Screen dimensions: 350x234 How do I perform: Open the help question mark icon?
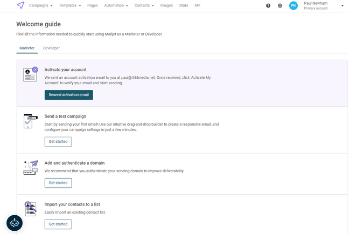coord(268,5)
